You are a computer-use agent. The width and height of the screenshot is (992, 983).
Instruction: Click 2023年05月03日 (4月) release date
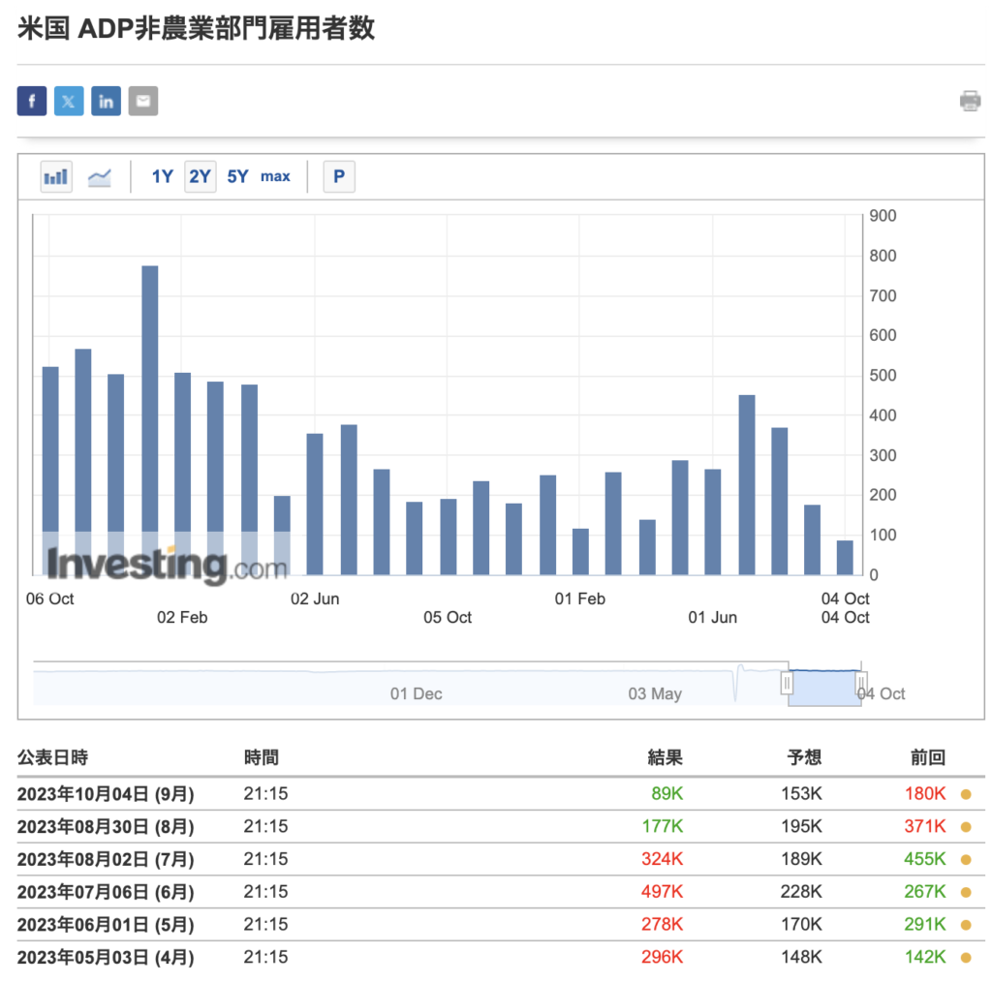coord(106,958)
